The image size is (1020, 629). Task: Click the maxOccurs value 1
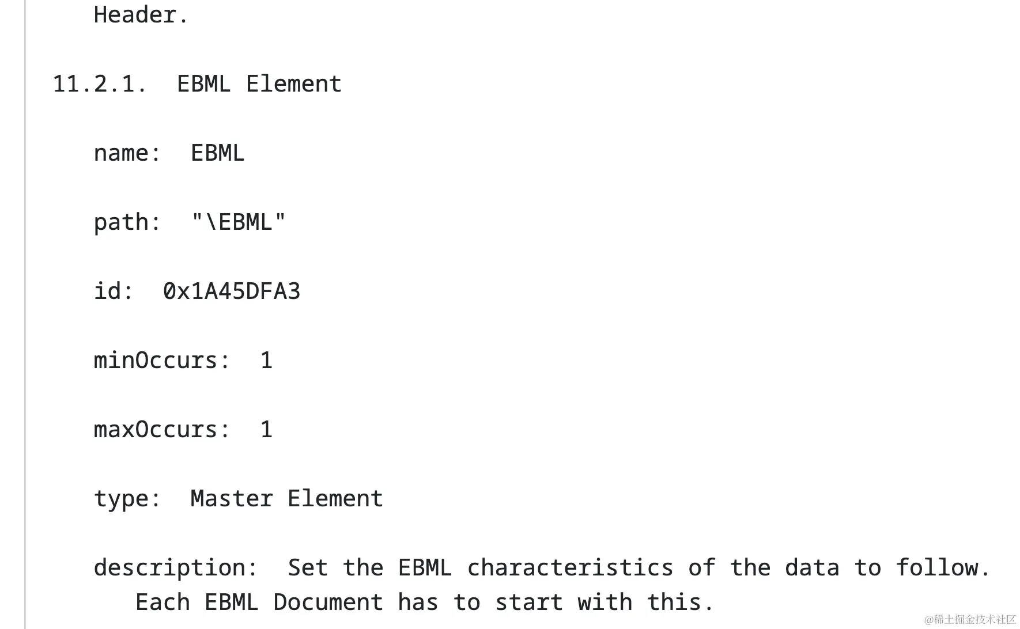click(x=266, y=430)
